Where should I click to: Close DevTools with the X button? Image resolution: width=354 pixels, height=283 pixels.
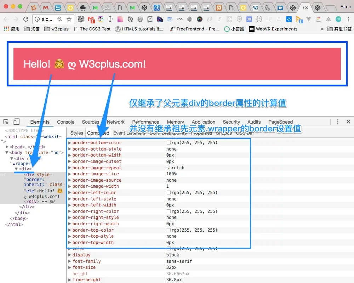click(348, 121)
